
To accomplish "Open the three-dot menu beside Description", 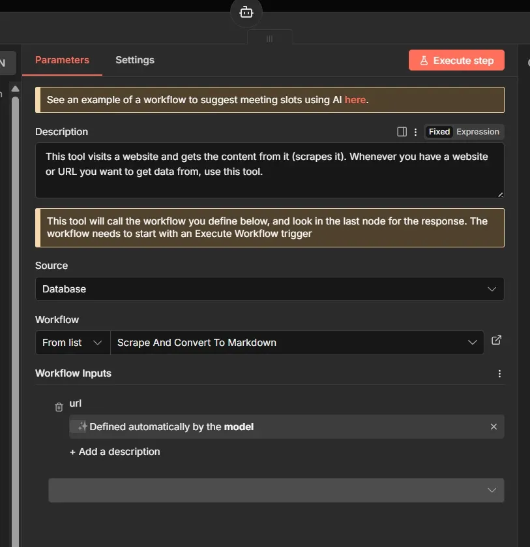I will pos(415,131).
